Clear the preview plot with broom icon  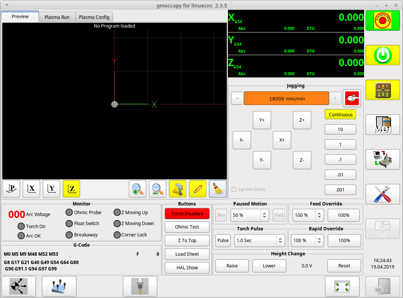218,189
